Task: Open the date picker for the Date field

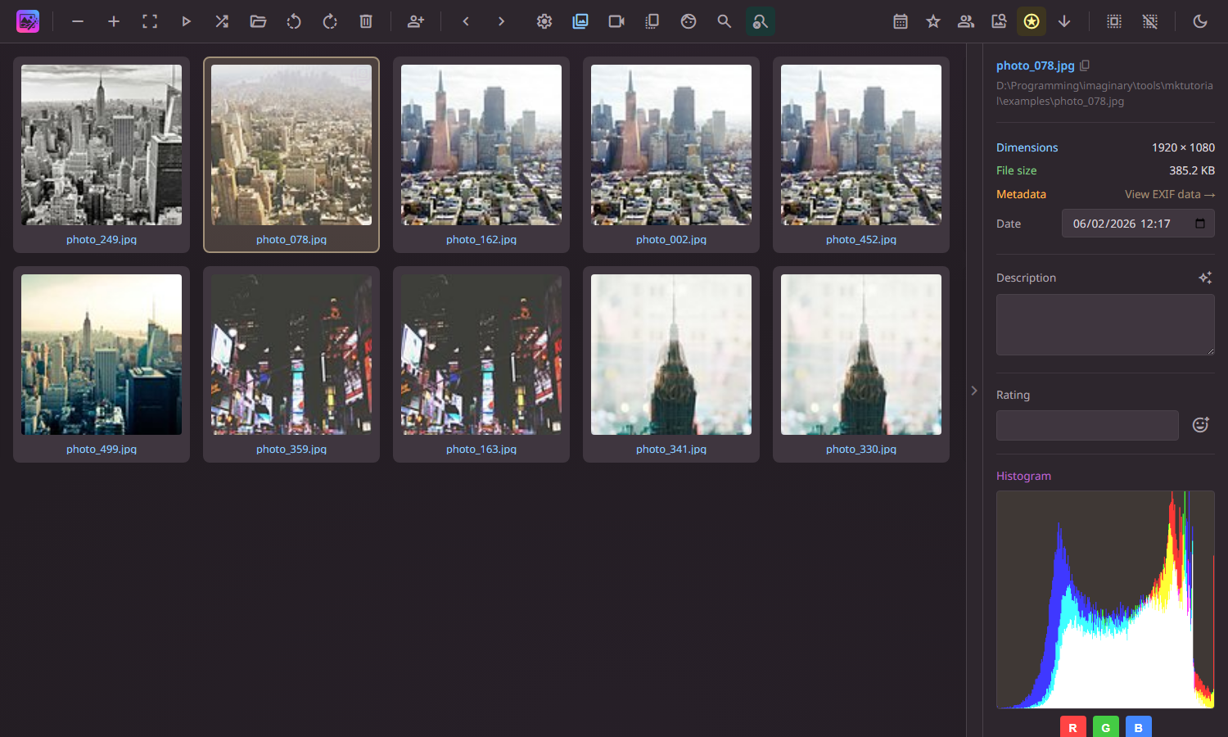Action: 1200,223
